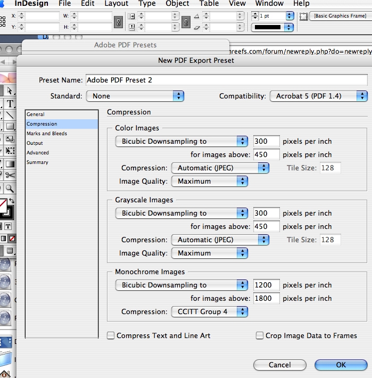The width and height of the screenshot is (372, 378).
Task: Click the fill swatch in toolbox
Action: coord(3,206)
